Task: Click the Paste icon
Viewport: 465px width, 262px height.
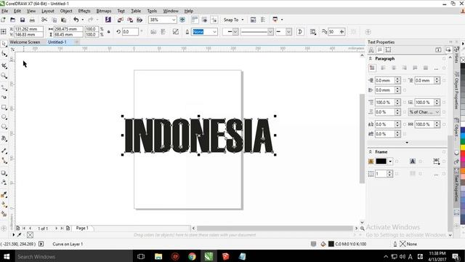Action: coord(63,20)
